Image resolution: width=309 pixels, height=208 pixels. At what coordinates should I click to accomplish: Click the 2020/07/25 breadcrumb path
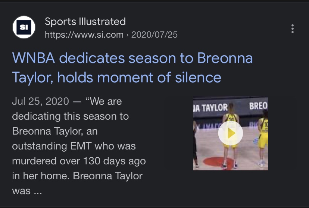point(154,35)
